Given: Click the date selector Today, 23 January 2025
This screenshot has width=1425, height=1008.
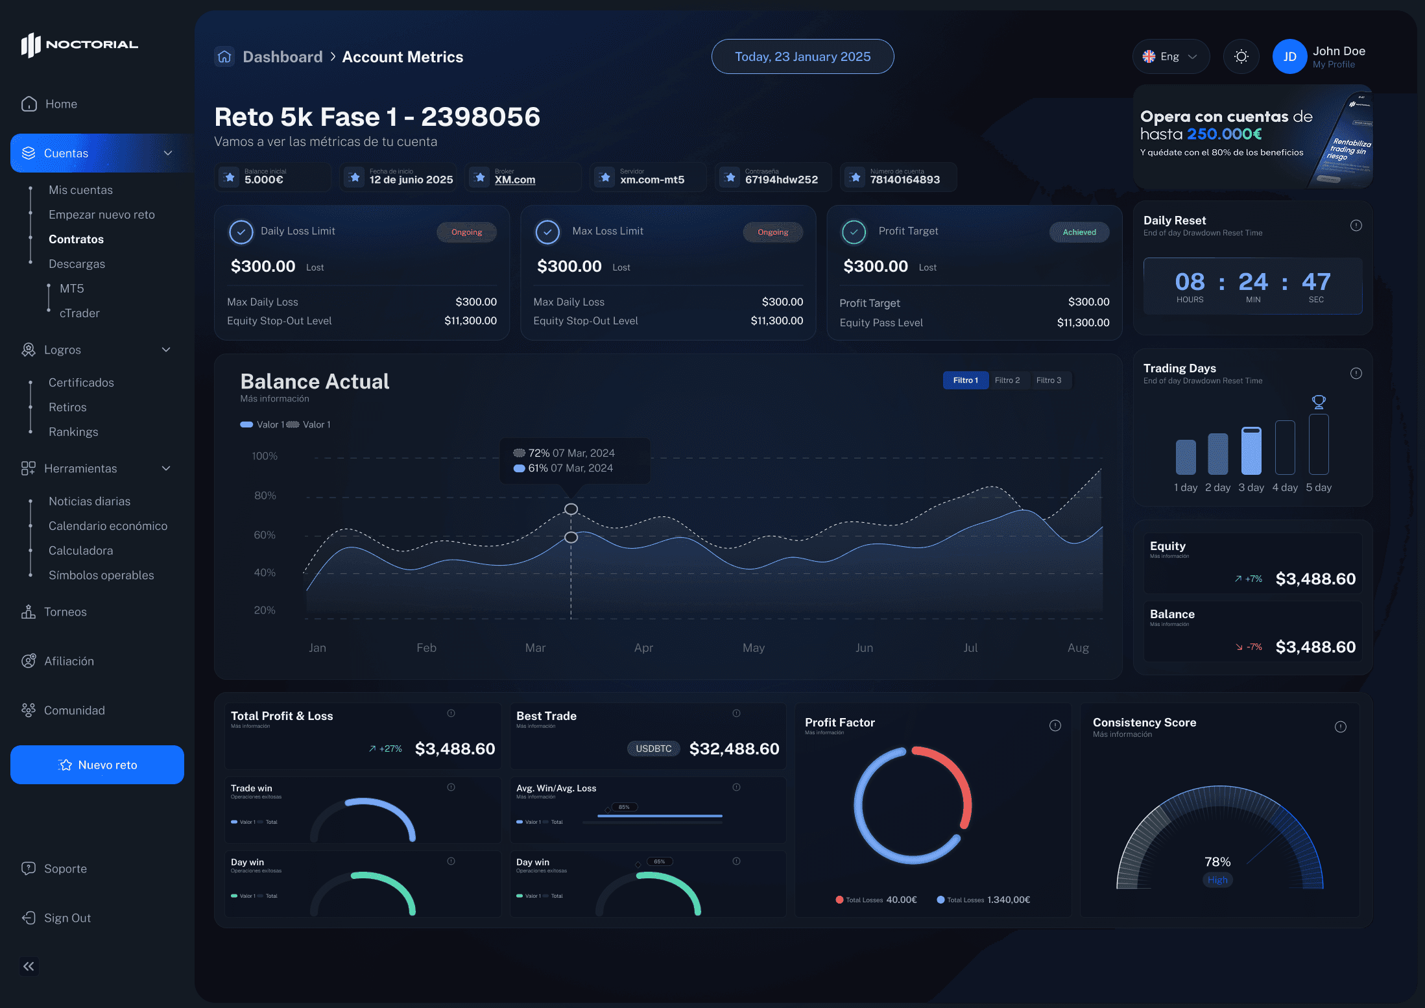Looking at the screenshot, I should pyautogui.click(x=802, y=57).
